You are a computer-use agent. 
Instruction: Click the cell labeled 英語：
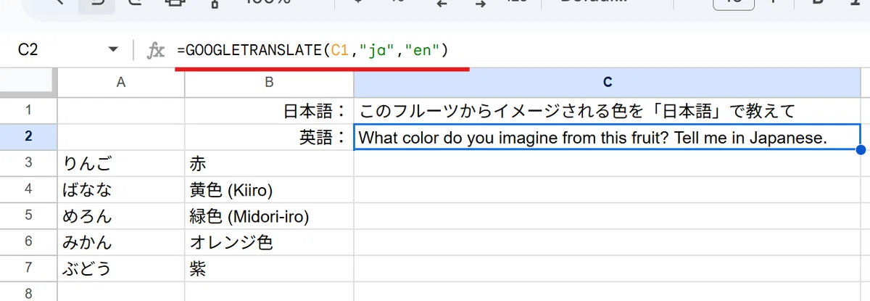pyautogui.click(x=269, y=136)
